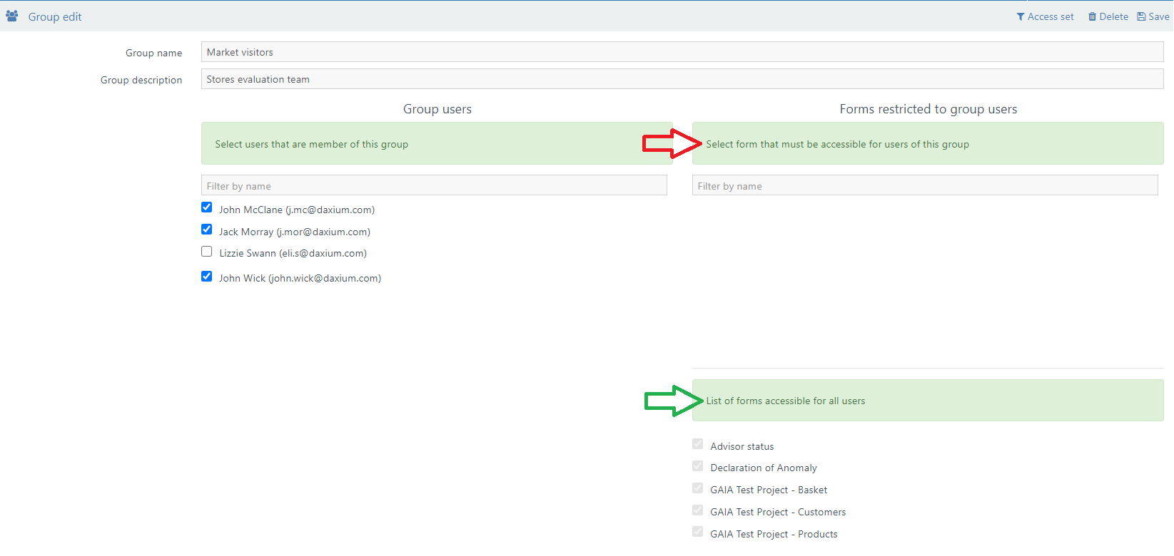This screenshot has width=1174, height=556.
Task: Click the Access set filter icon
Action: point(1021,16)
